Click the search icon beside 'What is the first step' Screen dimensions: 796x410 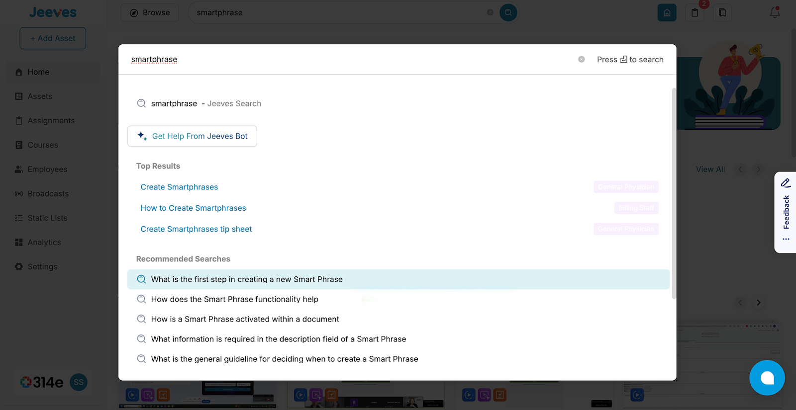point(141,279)
